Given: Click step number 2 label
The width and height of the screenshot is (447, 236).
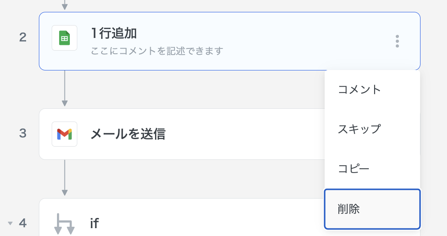Looking at the screenshot, I should point(23,37).
